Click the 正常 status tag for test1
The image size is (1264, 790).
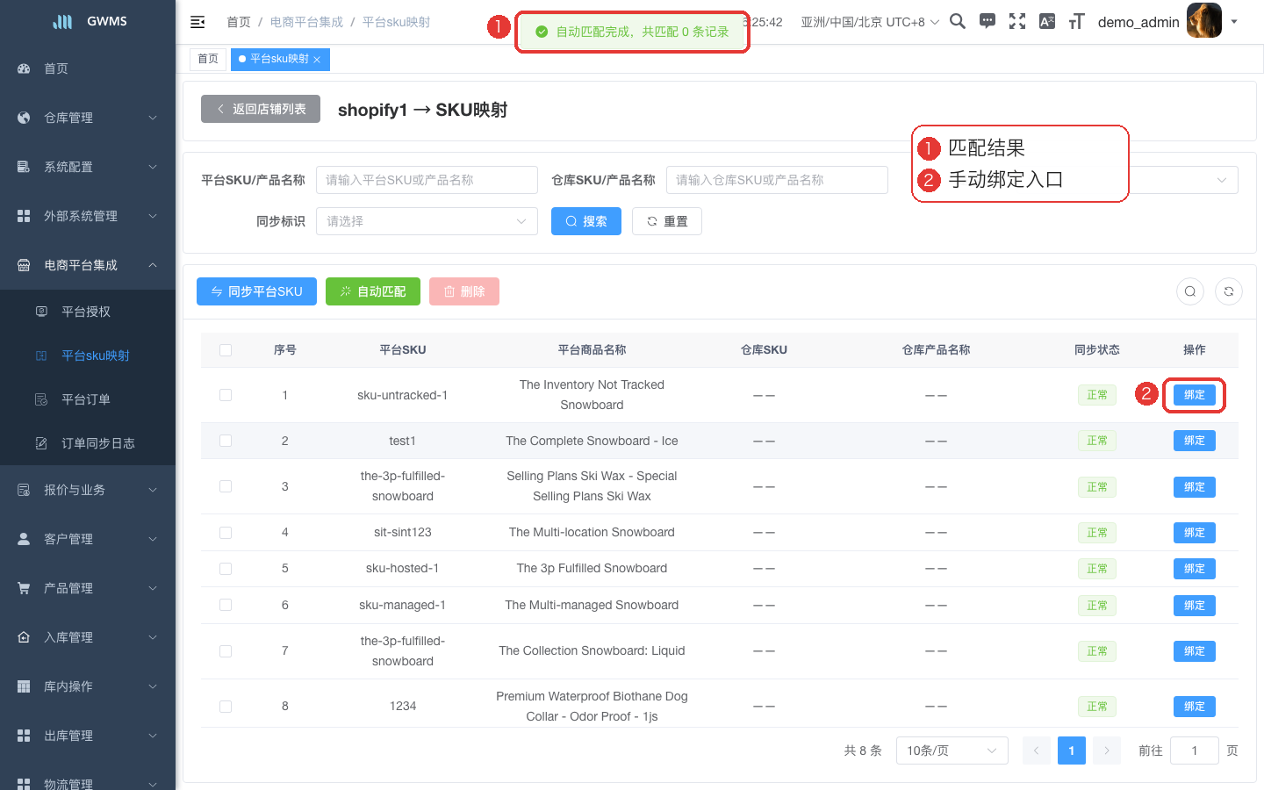click(x=1097, y=441)
